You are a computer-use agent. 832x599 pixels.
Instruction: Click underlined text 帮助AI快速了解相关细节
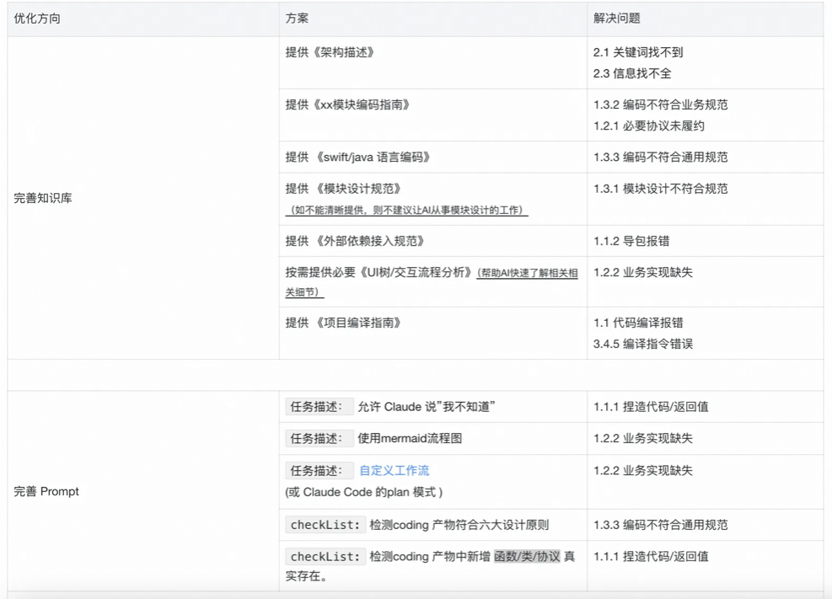[x=527, y=274]
